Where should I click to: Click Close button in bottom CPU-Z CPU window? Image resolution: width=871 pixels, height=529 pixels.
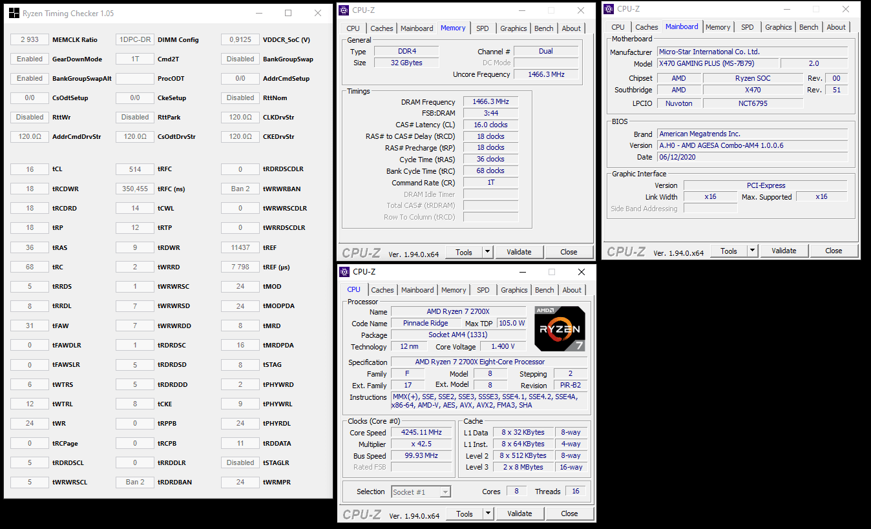point(570,513)
